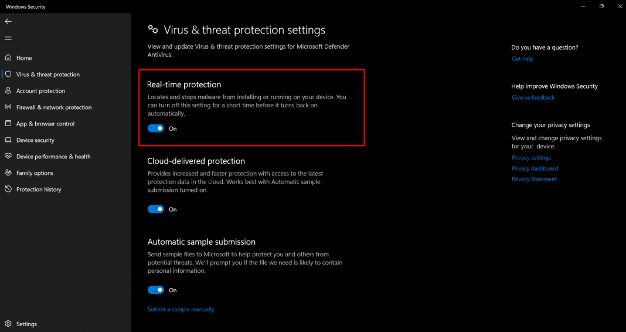Open Device performance & health heart icon

[8, 157]
